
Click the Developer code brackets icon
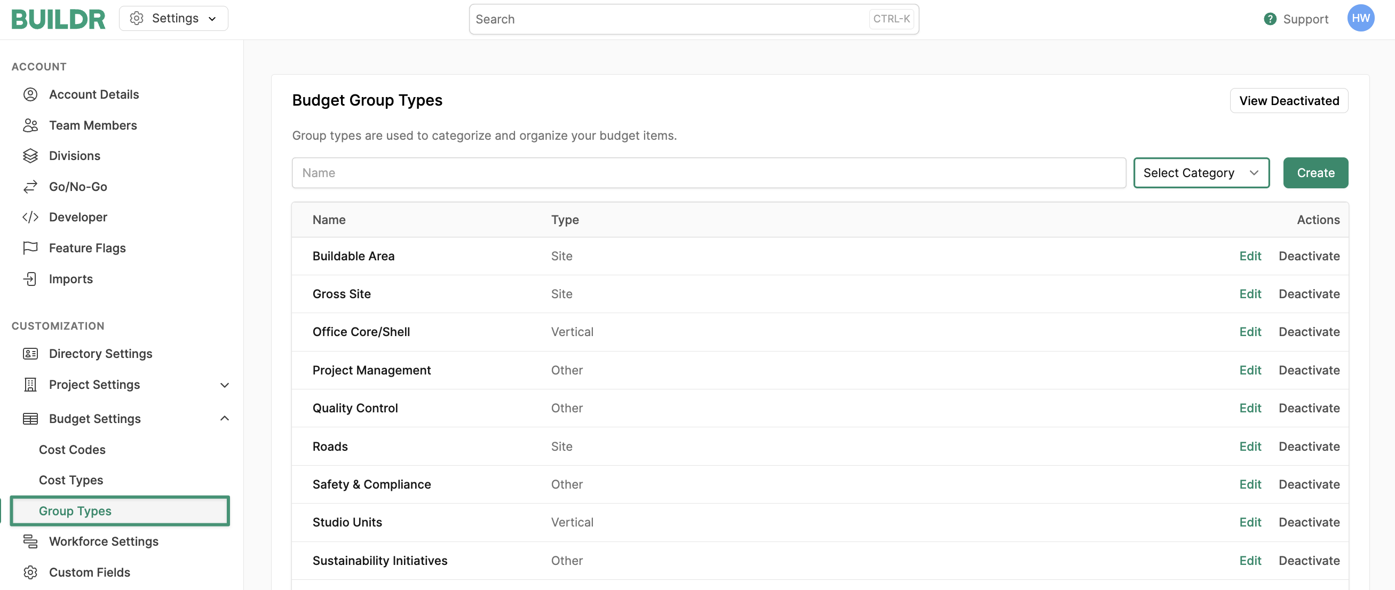30,217
